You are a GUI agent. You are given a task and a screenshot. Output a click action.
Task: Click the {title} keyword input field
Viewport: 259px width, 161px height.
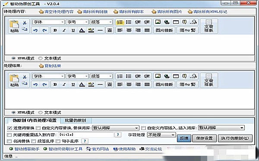[x=86, y=135]
